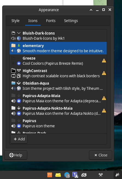The width and height of the screenshot is (122, 179).
Task: Switch to the Style tab
Action: pos(16,21)
